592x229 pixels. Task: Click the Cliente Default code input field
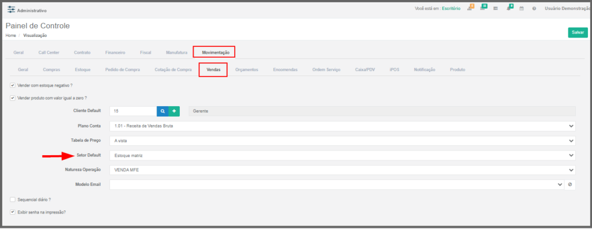(134, 111)
